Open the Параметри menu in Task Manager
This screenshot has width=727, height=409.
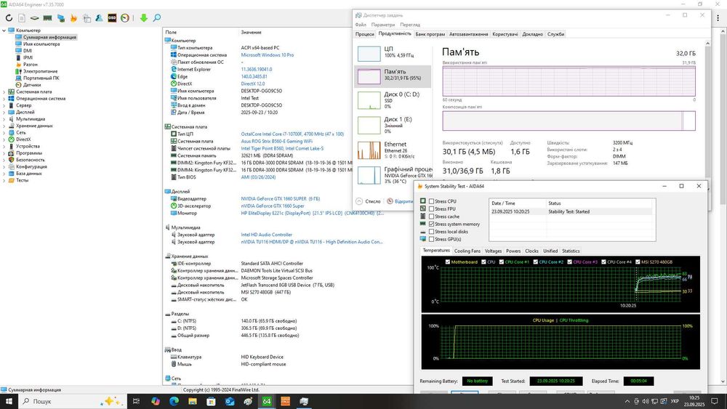383,25
